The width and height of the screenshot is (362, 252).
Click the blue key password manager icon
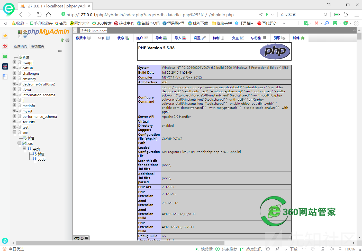327,23
